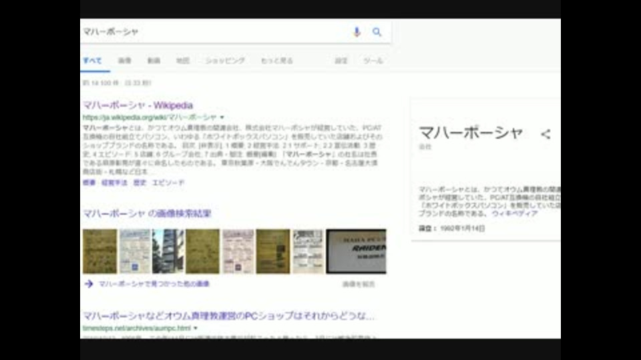641x360 pixels.
Task: Click the share icon in knowledge panel
Action: (x=546, y=134)
